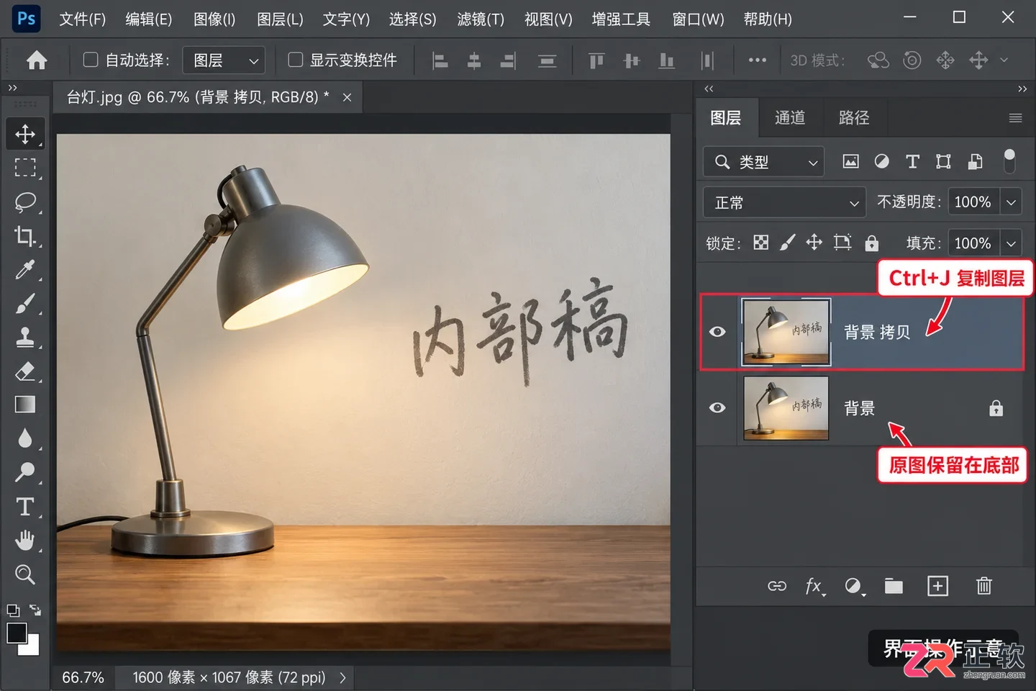Click the link layers icon
This screenshot has width=1036, height=691.
(777, 586)
